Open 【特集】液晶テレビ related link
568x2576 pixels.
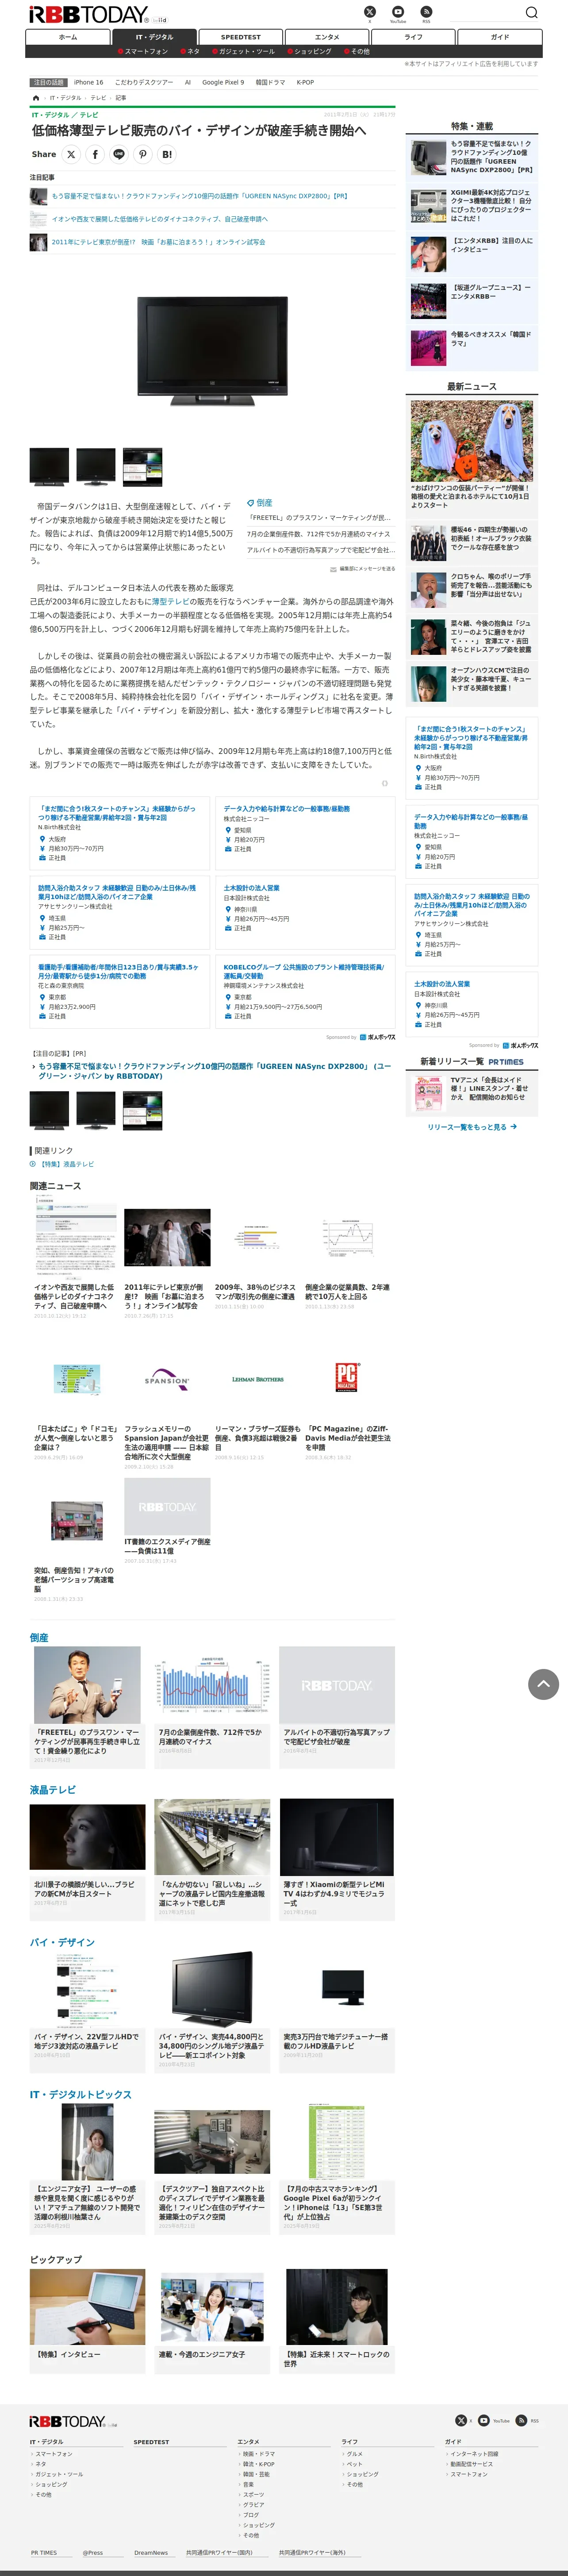pyautogui.click(x=66, y=1164)
